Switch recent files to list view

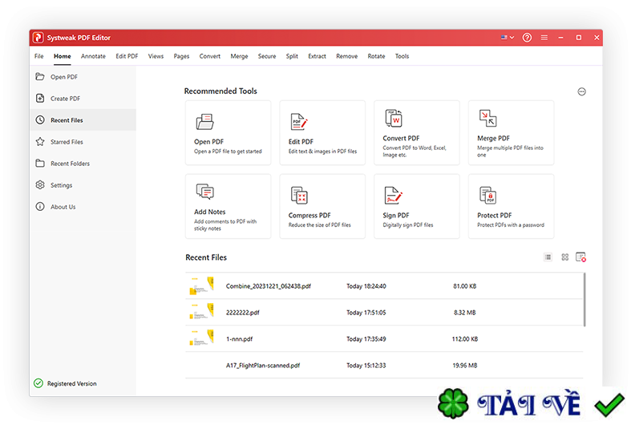tap(548, 257)
